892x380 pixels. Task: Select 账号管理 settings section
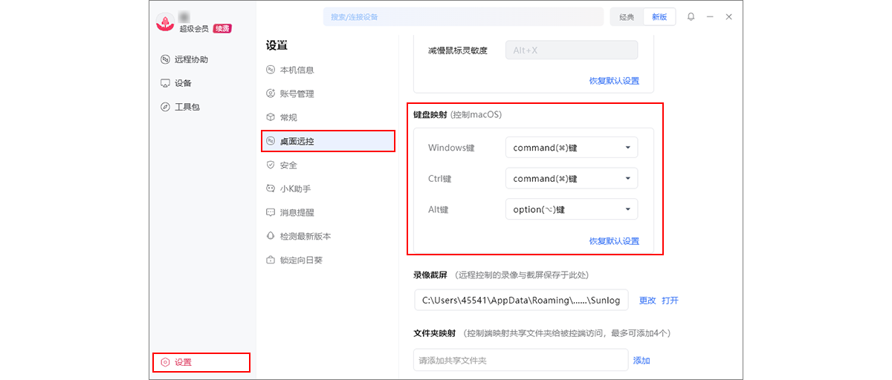(297, 94)
